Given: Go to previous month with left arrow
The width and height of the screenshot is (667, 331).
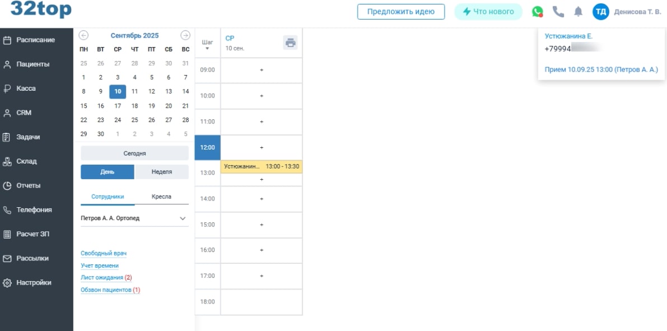Looking at the screenshot, I should click(x=83, y=35).
